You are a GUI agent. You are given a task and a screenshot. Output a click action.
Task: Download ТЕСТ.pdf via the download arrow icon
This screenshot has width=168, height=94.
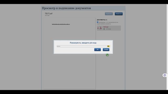point(104,29)
